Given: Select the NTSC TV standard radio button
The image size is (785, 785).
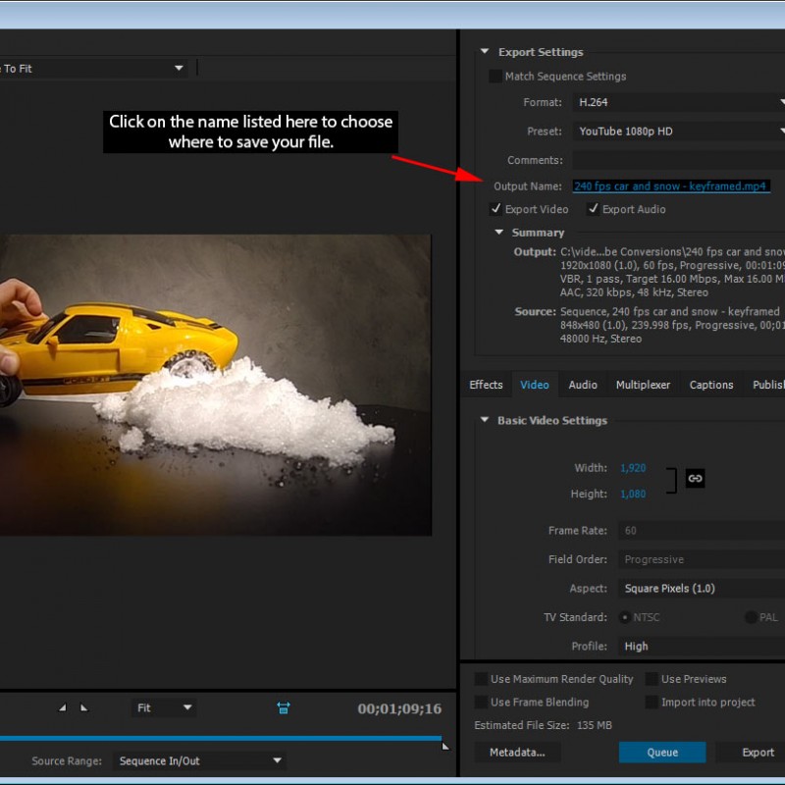Looking at the screenshot, I should tap(626, 617).
